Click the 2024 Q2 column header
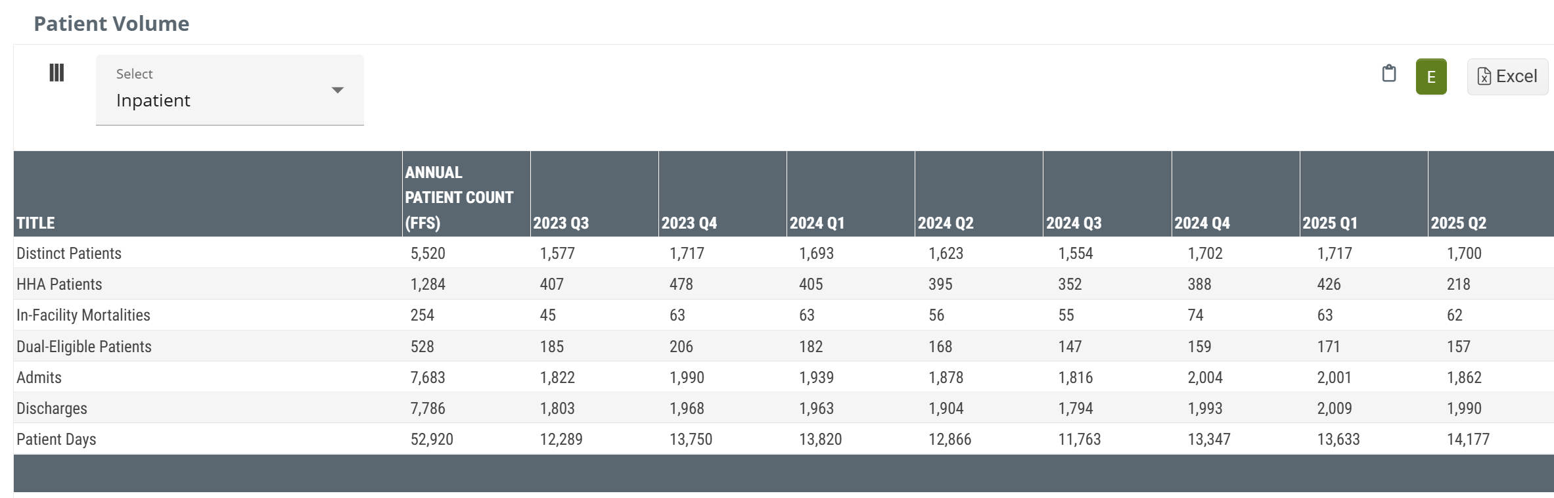The image size is (1554, 498). [945, 223]
